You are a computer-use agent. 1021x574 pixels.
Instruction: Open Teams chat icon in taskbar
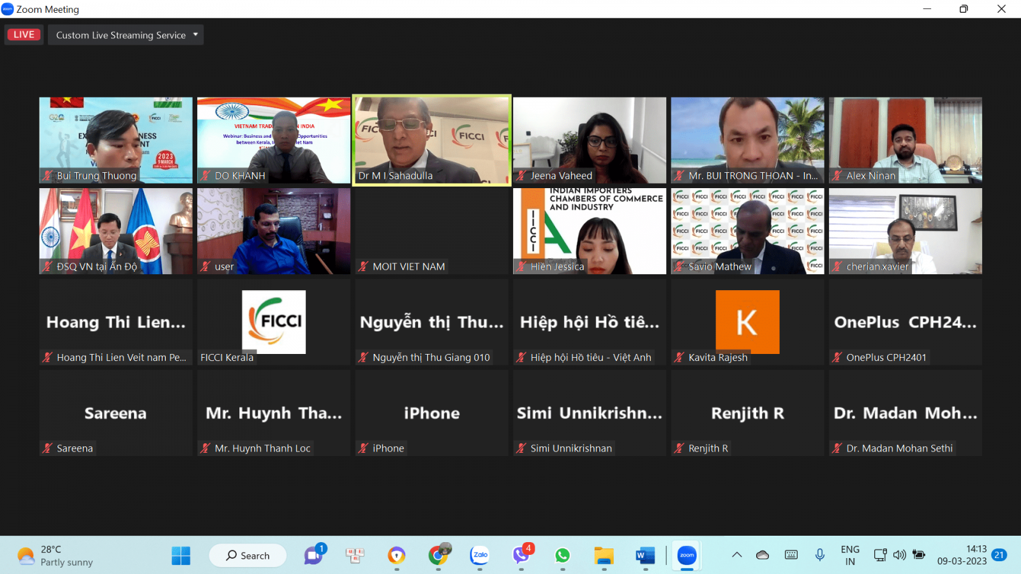tap(313, 556)
